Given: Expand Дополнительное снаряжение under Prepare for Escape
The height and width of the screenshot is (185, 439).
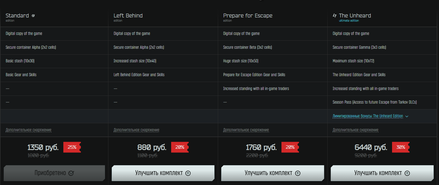Looking at the screenshot, I should [246, 130].
